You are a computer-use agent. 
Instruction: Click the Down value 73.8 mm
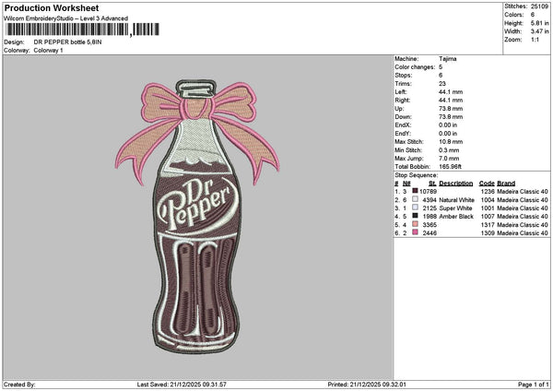[451, 117]
